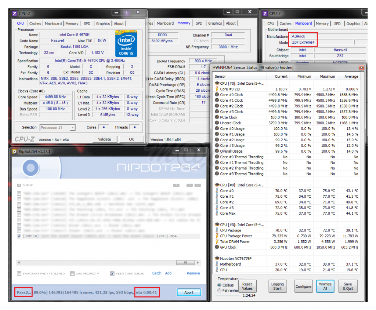Click the Nuvoton NCT6776F sensor chip icon
The width and height of the screenshot is (376, 310).
(217, 259)
